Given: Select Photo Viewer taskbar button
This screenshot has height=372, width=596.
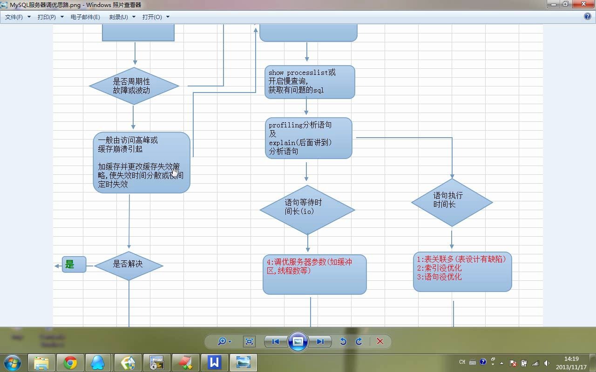Looking at the screenshot, I should click(243, 363).
